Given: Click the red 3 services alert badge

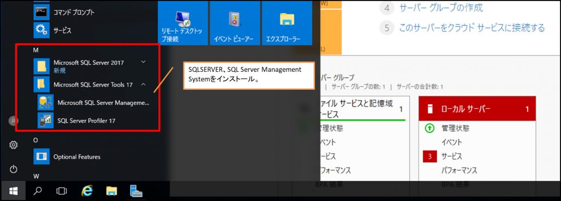Looking at the screenshot, I should coord(430,156).
